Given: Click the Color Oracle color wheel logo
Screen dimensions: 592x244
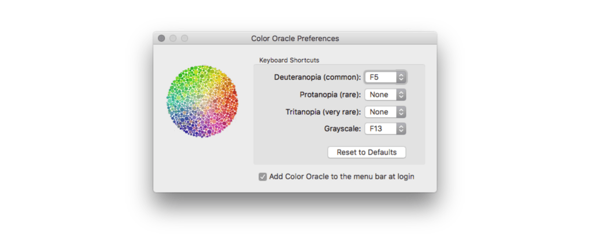Looking at the screenshot, I should pyautogui.click(x=202, y=102).
